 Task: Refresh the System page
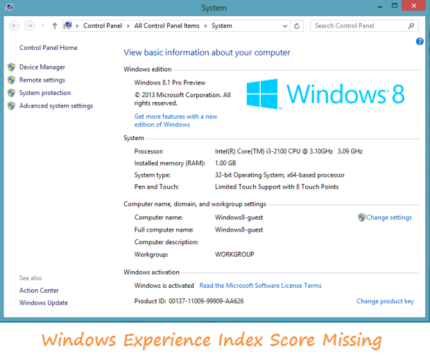[297, 26]
